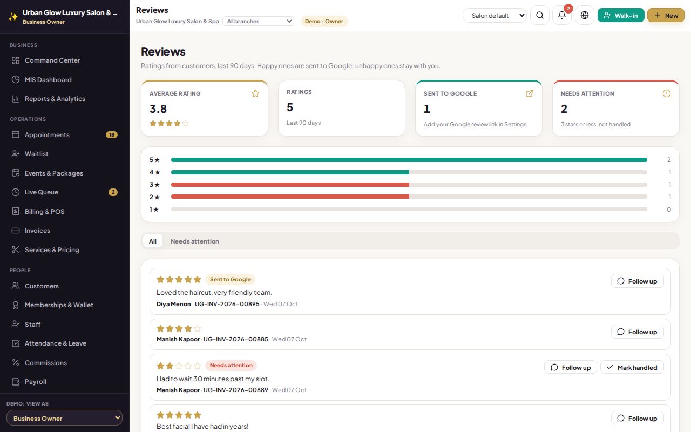Click the Attendance & Leave checkbox icon
The height and width of the screenshot is (432, 691).
[x=16, y=343]
